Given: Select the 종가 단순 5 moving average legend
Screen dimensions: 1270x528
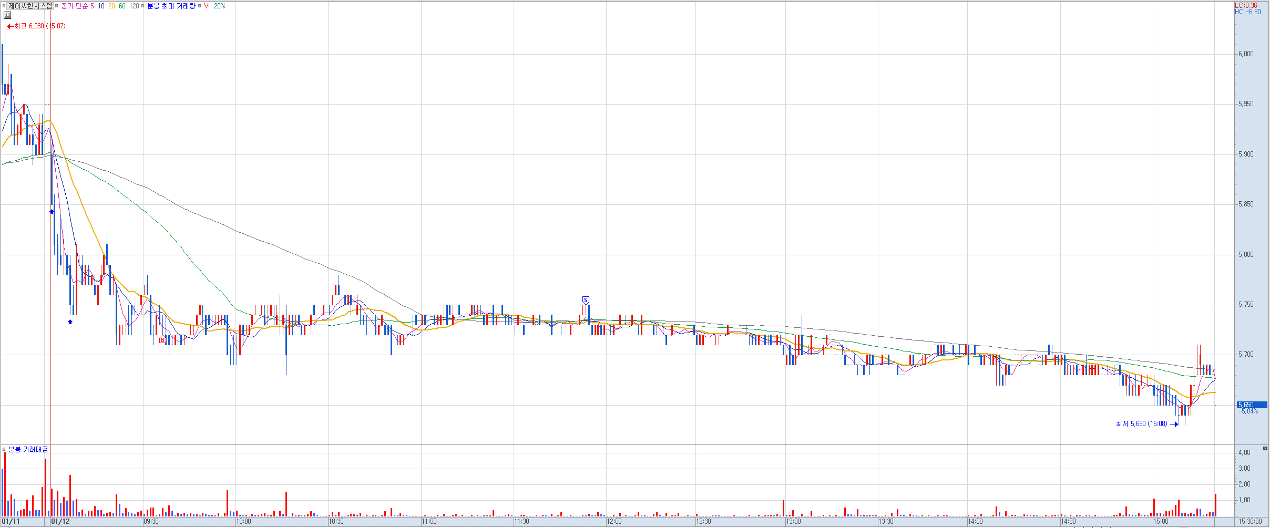Looking at the screenshot, I should [77, 6].
